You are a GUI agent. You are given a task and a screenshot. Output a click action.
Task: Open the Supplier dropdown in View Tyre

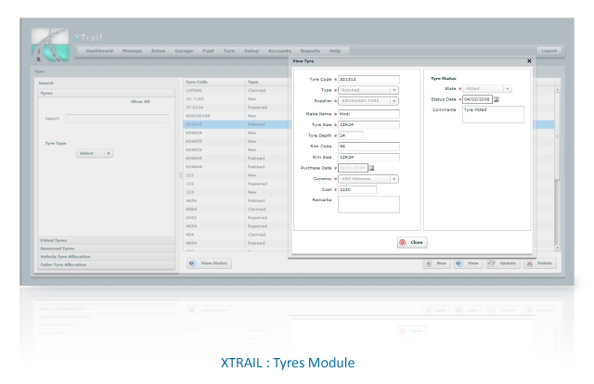pyautogui.click(x=368, y=101)
